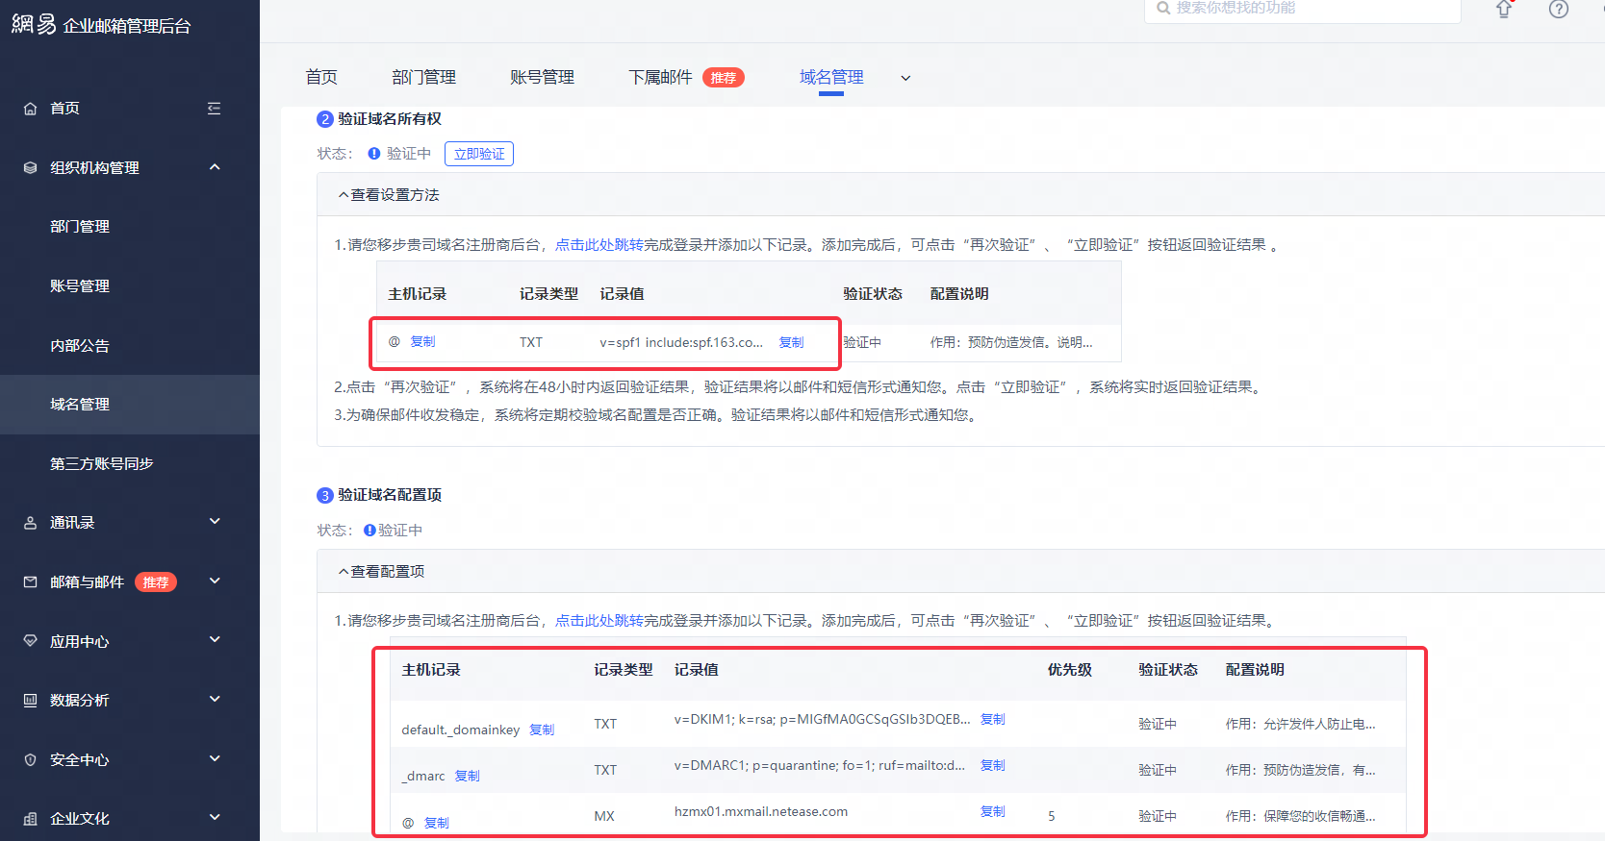The height and width of the screenshot is (841, 1605).
Task: Copy the default._domainkey host record
Action: pos(542,730)
